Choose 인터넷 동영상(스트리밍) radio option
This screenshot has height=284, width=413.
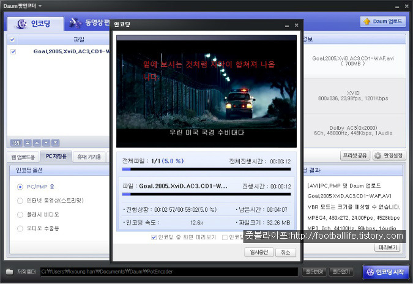20,201
